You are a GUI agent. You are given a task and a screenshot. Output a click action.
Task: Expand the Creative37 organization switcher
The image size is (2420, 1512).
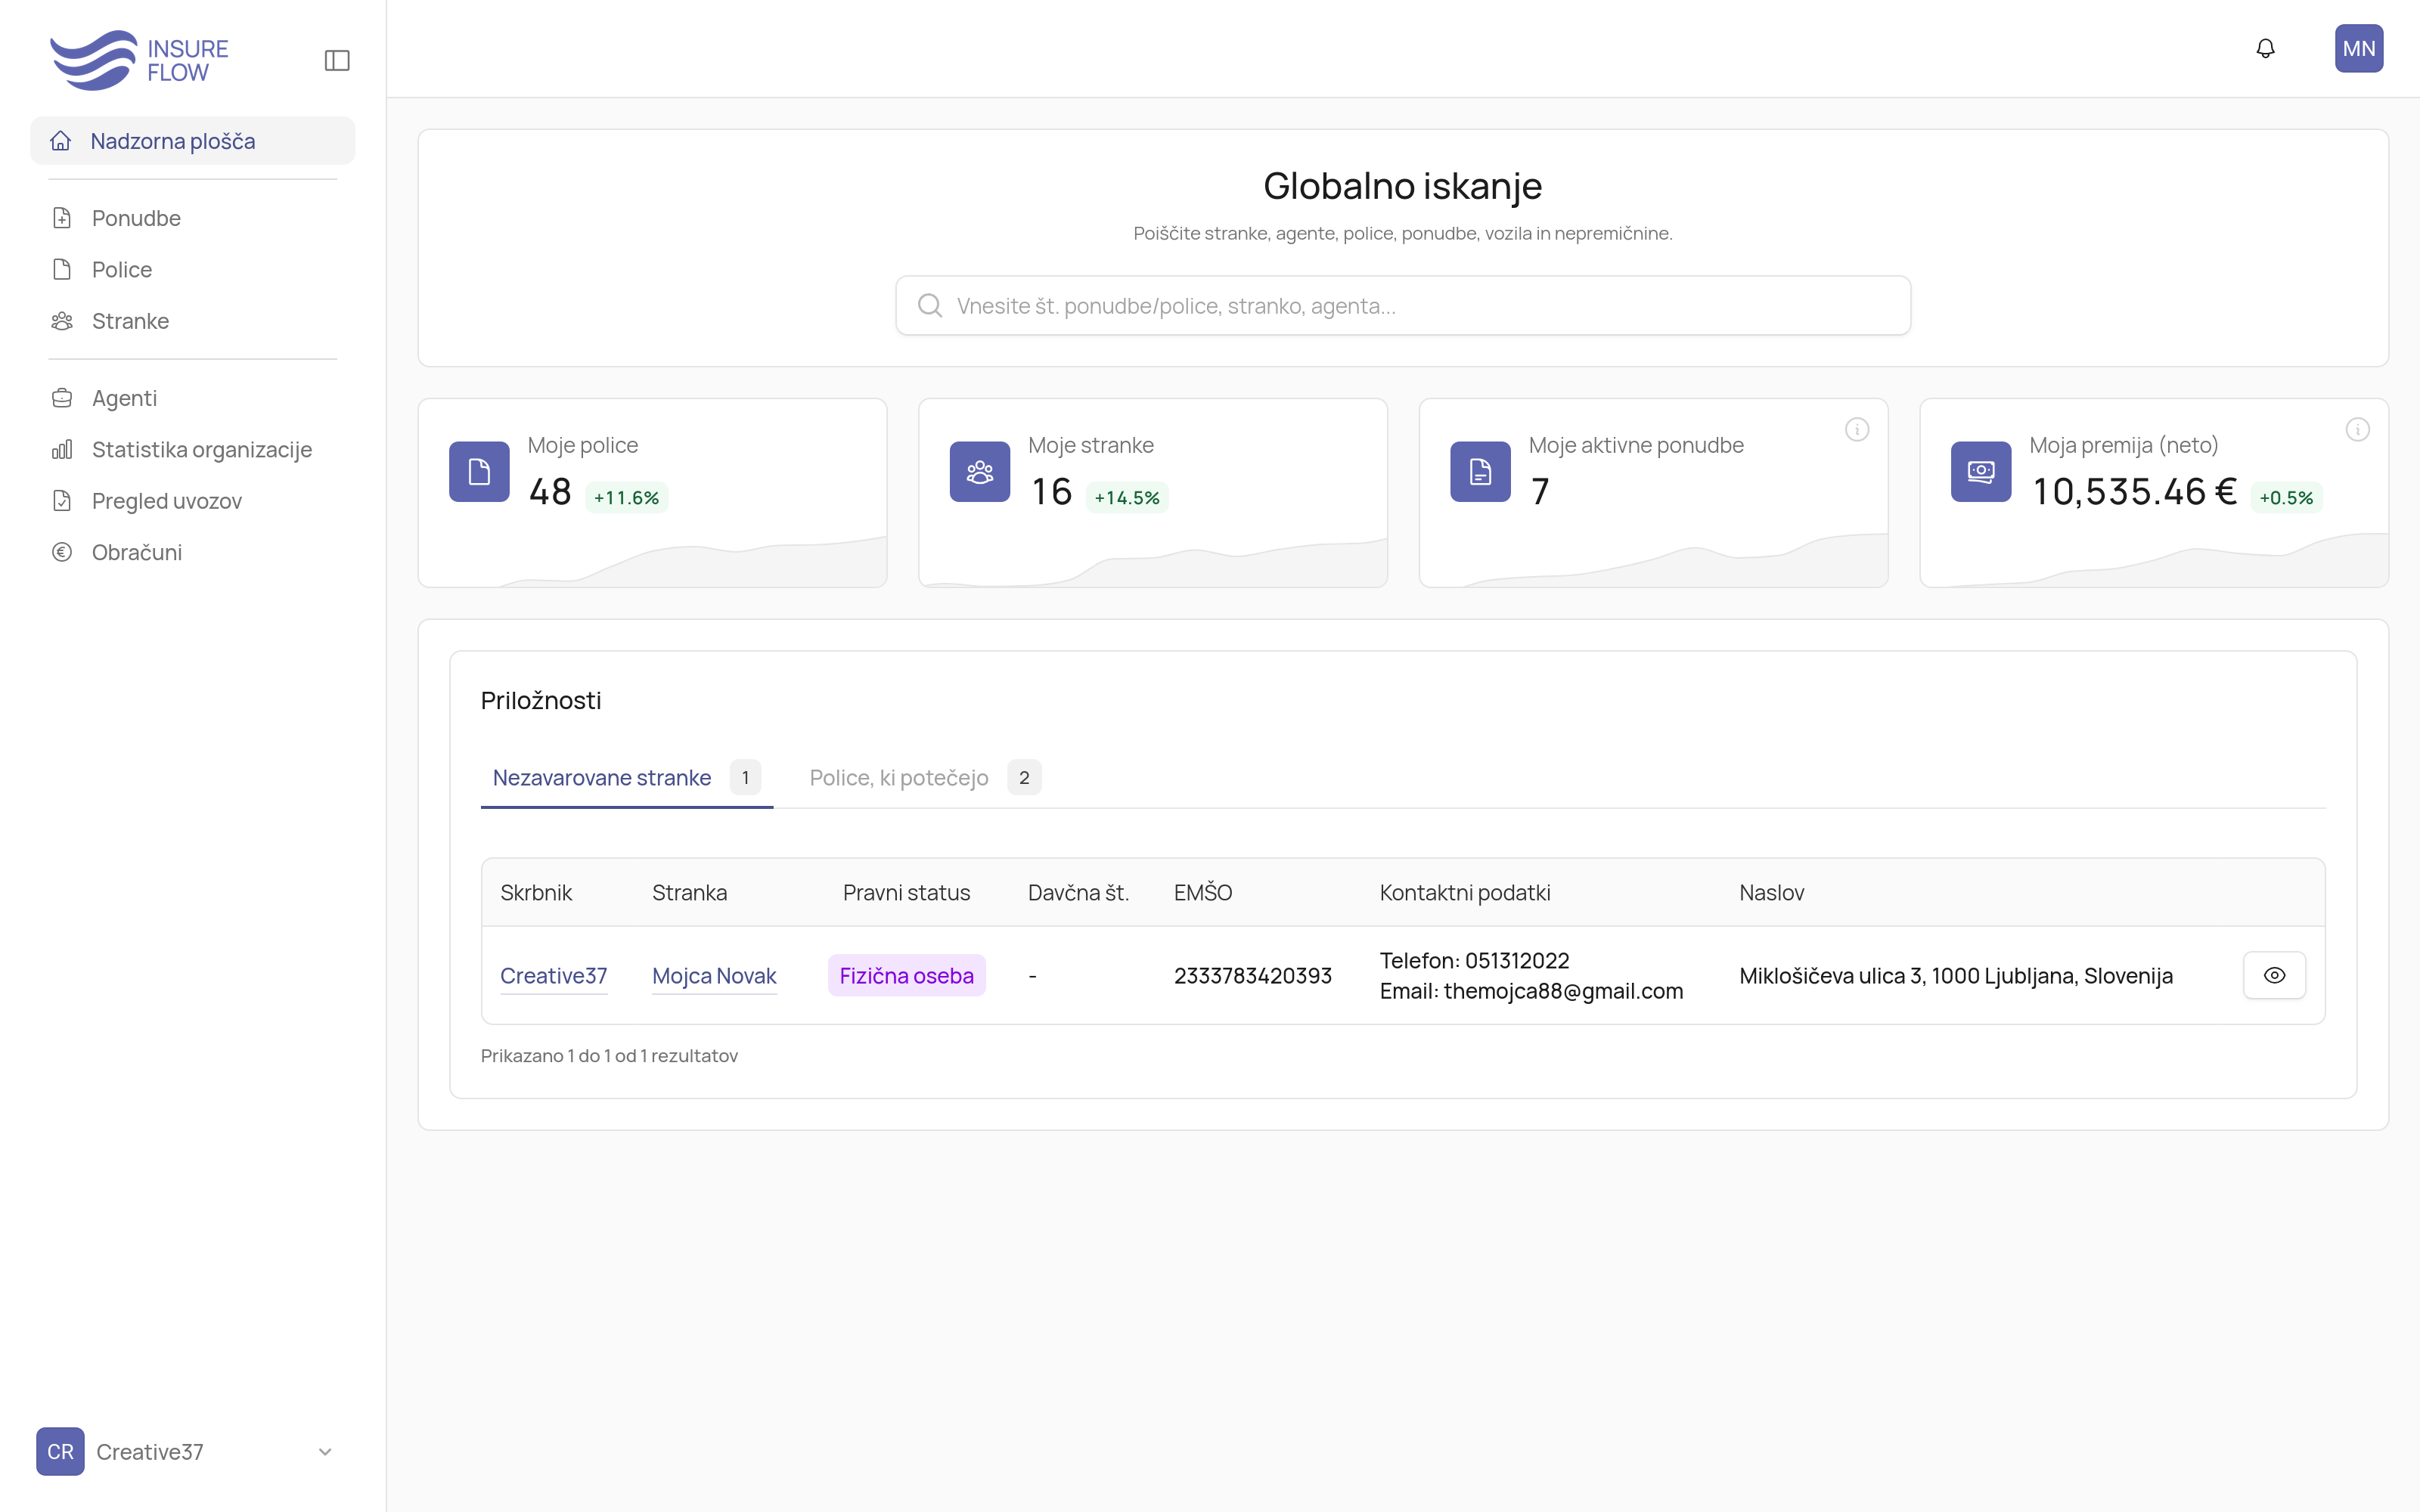325,1452
